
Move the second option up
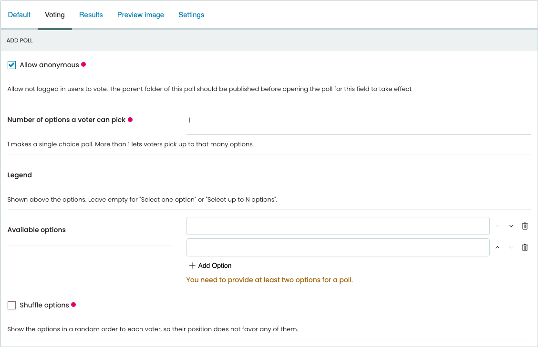[497, 247]
